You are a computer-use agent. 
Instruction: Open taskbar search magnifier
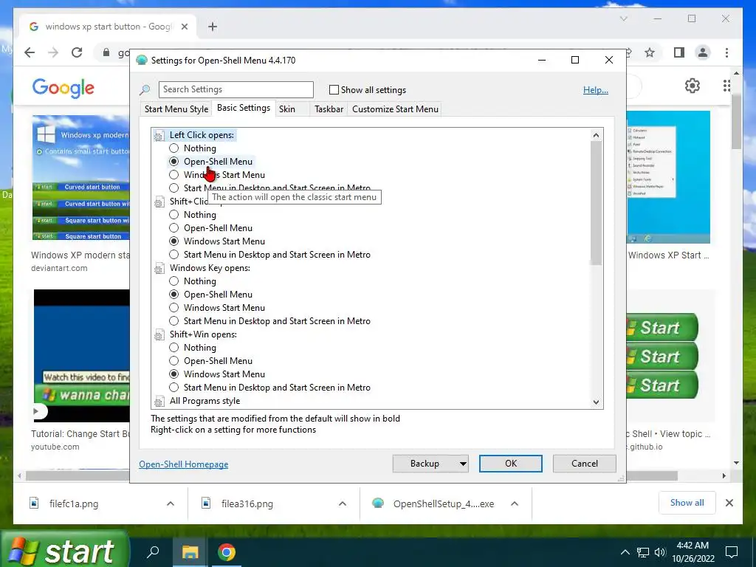tap(153, 552)
